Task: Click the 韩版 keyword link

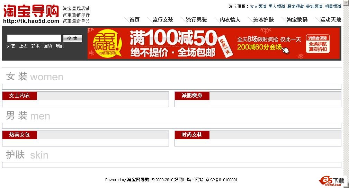Action: pyautogui.click(x=35, y=46)
